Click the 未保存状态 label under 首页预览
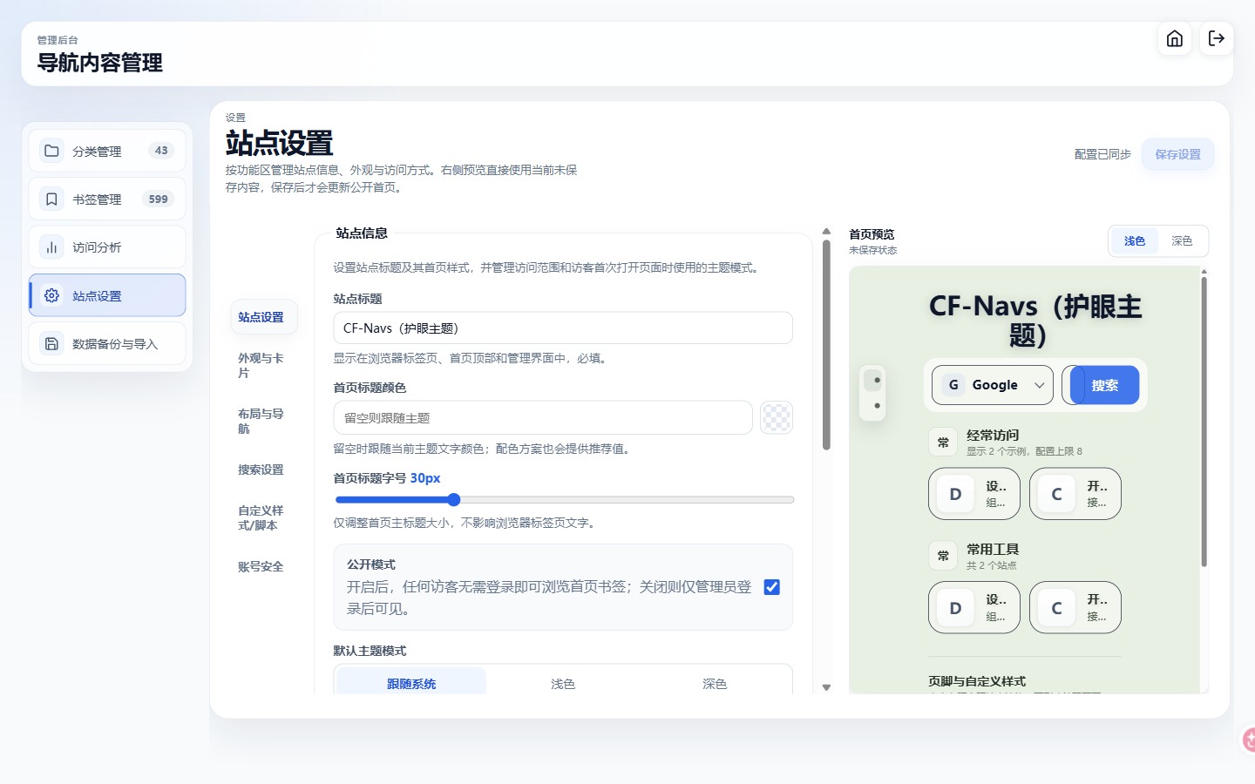 point(872,250)
